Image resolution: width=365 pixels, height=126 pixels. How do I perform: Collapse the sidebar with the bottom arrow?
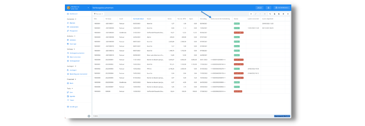[89, 116]
